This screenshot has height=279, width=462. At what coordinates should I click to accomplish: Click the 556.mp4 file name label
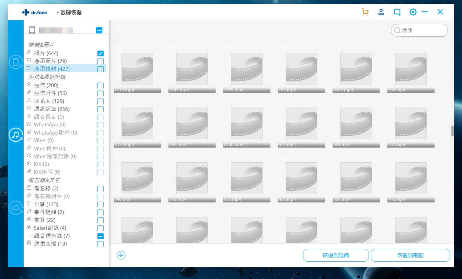(287, 200)
